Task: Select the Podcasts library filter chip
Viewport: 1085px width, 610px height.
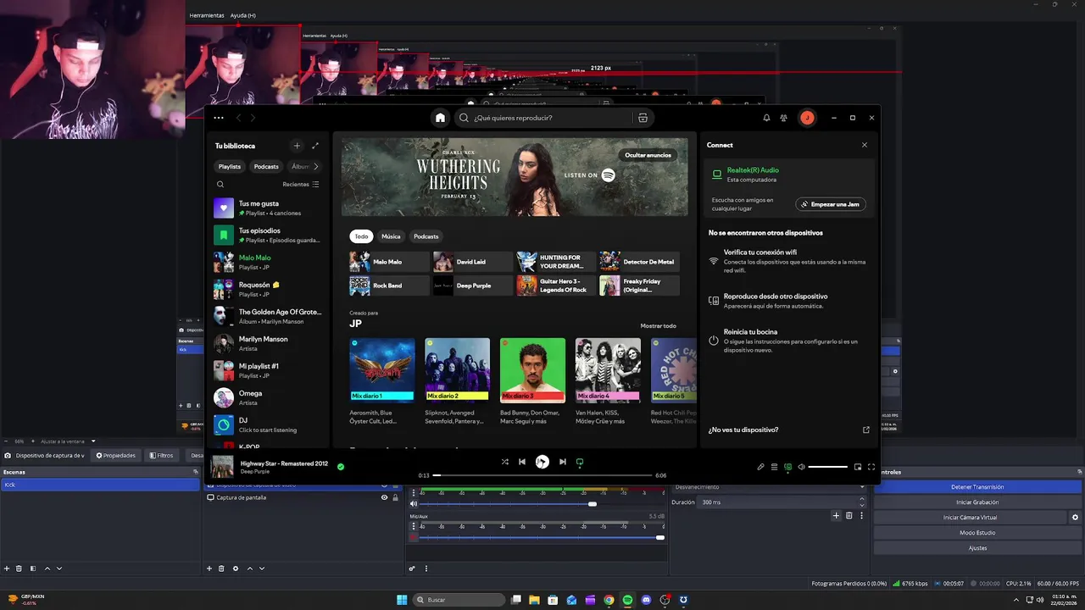Action: (266, 166)
